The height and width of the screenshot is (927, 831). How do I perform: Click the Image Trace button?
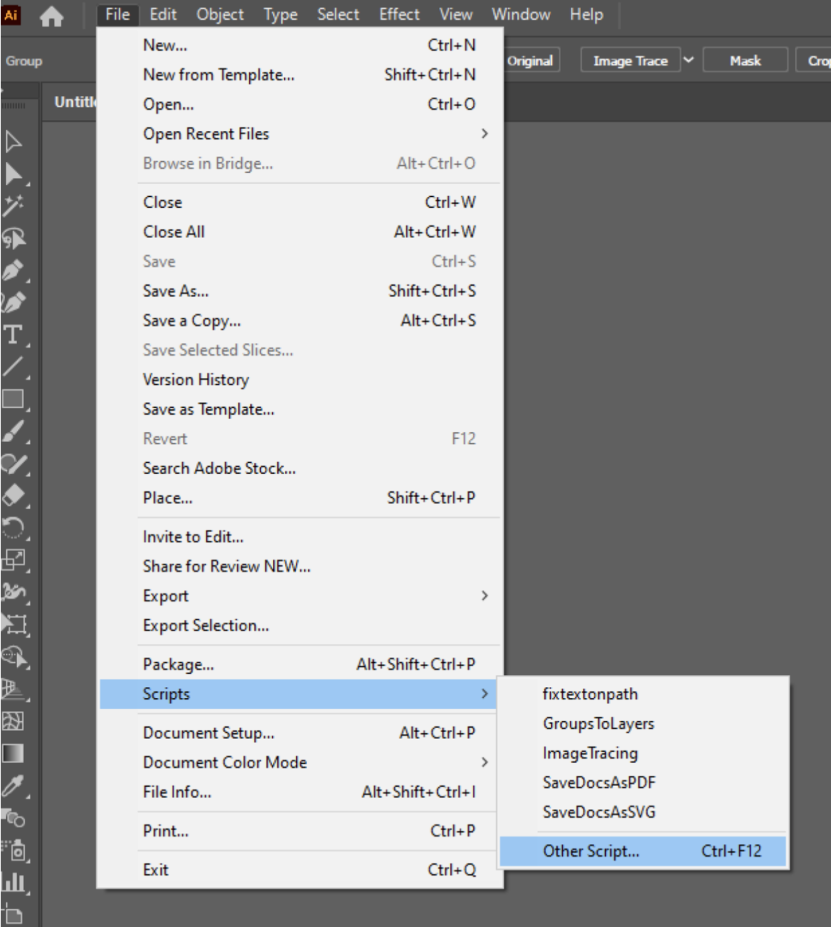[631, 60]
